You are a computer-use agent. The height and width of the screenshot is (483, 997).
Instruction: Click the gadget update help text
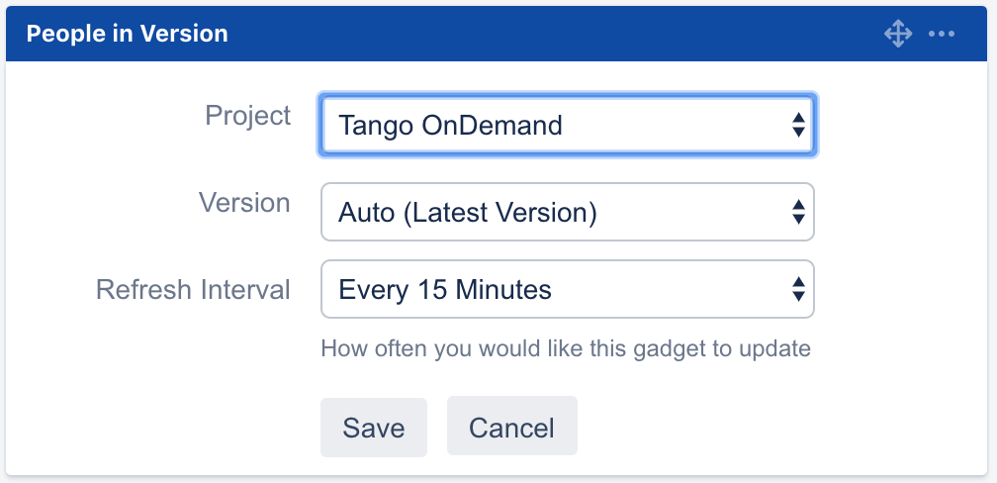(x=566, y=348)
